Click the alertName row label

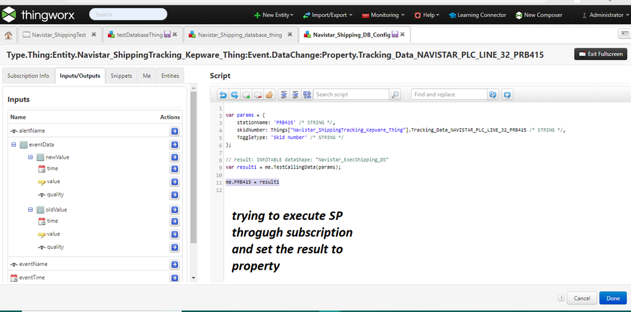(x=32, y=131)
